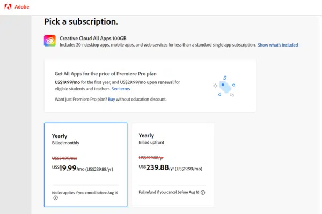Viewport: 322px width, 214px height.
Task: Click Buy without education discount link
Action: [111, 99]
